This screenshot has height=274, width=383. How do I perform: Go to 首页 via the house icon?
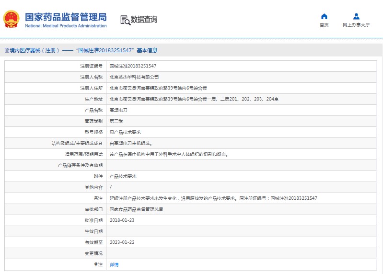coord(324,16)
